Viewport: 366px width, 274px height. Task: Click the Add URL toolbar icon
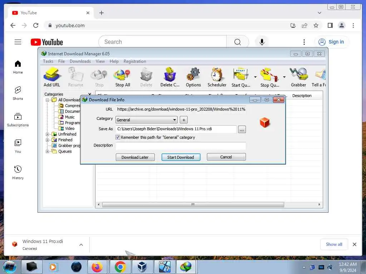pos(52,77)
